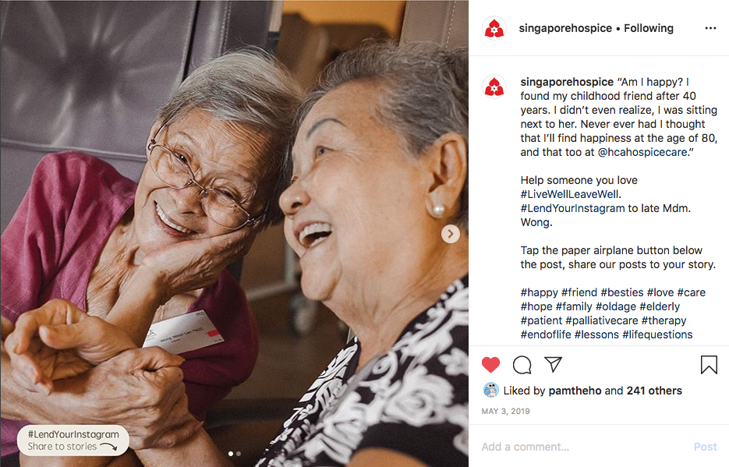Image resolution: width=729 pixels, height=467 pixels.
Task: Select second carousel indicator dot
Action: (239, 454)
